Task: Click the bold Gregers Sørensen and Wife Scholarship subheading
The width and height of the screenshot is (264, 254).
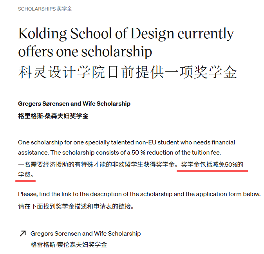Action: pyautogui.click(x=74, y=104)
